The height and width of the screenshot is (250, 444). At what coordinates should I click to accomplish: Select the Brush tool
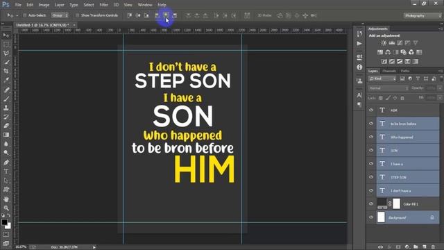click(6, 99)
